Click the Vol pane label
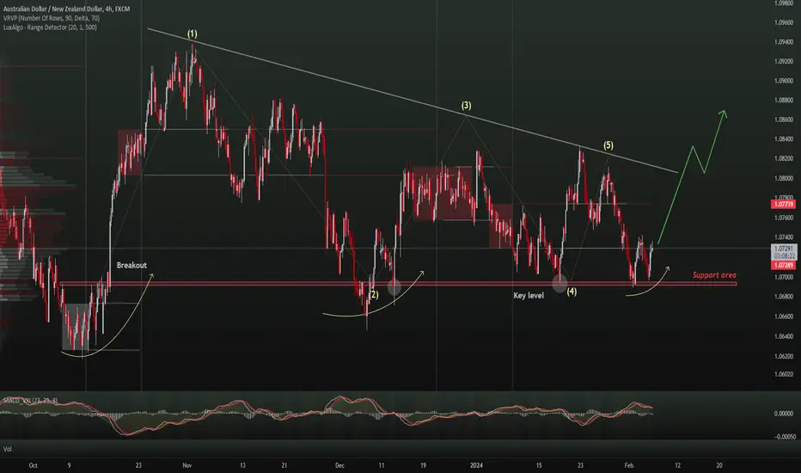This screenshot has width=801, height=473. 8,449
